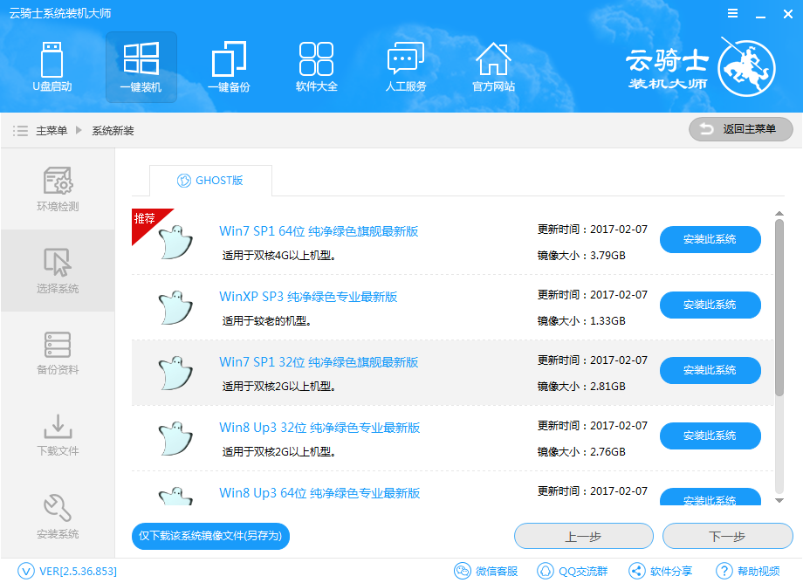Open 人工服务 human support chat
Viewport: 803px width, 583px height.
click(x=406, y=67)
